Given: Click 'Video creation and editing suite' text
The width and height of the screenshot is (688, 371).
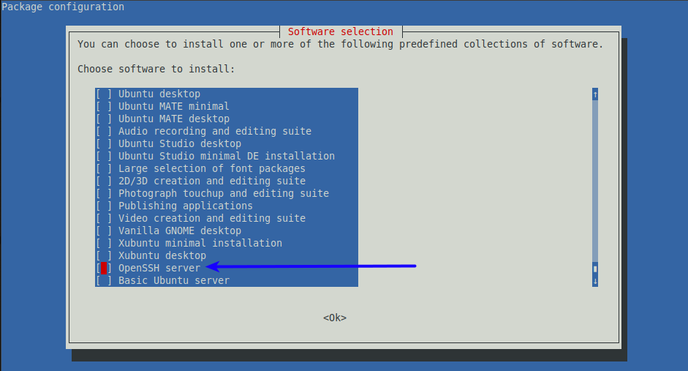Looking at the screenshot, I should [x=212, y=218].
